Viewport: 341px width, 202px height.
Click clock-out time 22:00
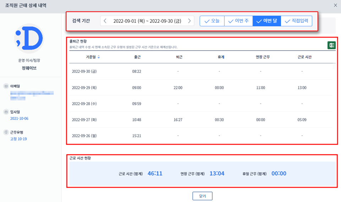pyautogui.click(x=178, y=88)
